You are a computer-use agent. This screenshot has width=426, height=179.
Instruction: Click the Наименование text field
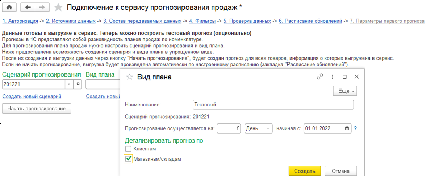tap(273, 105)
